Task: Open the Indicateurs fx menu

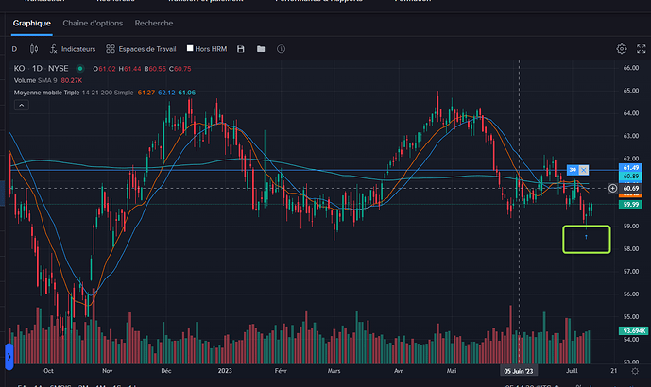Action: [x=72, y=48]
